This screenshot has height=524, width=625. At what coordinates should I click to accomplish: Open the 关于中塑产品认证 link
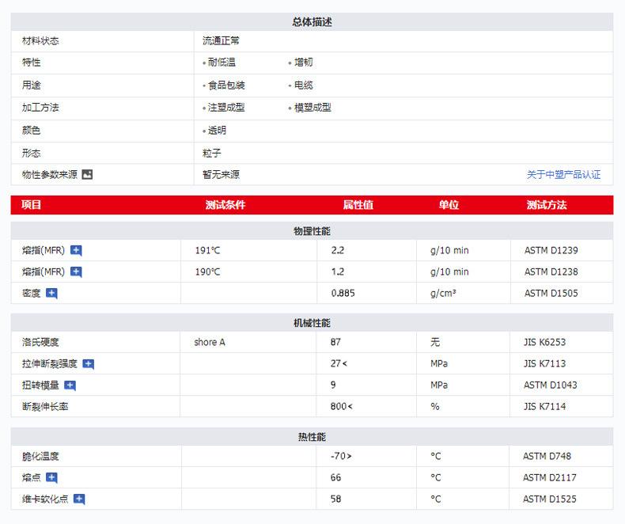click(563, 175)
